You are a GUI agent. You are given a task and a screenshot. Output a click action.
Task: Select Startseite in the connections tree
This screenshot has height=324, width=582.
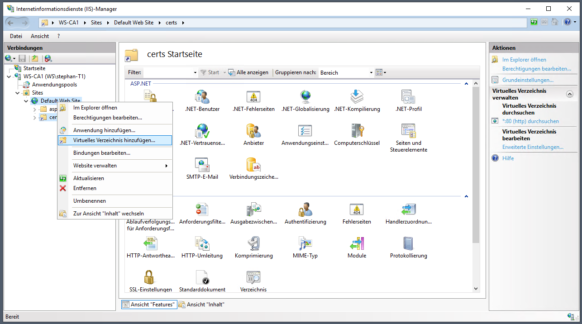pyautogui.click(x=34, y=68)
